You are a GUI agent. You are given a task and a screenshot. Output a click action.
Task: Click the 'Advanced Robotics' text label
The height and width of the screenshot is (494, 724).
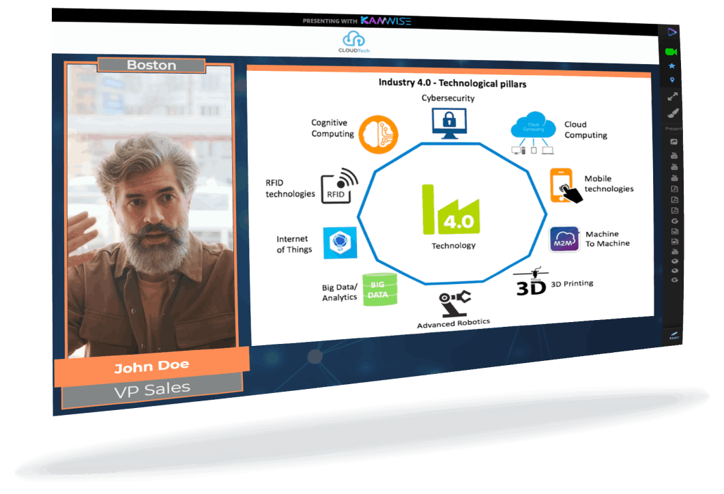[453, 323]
